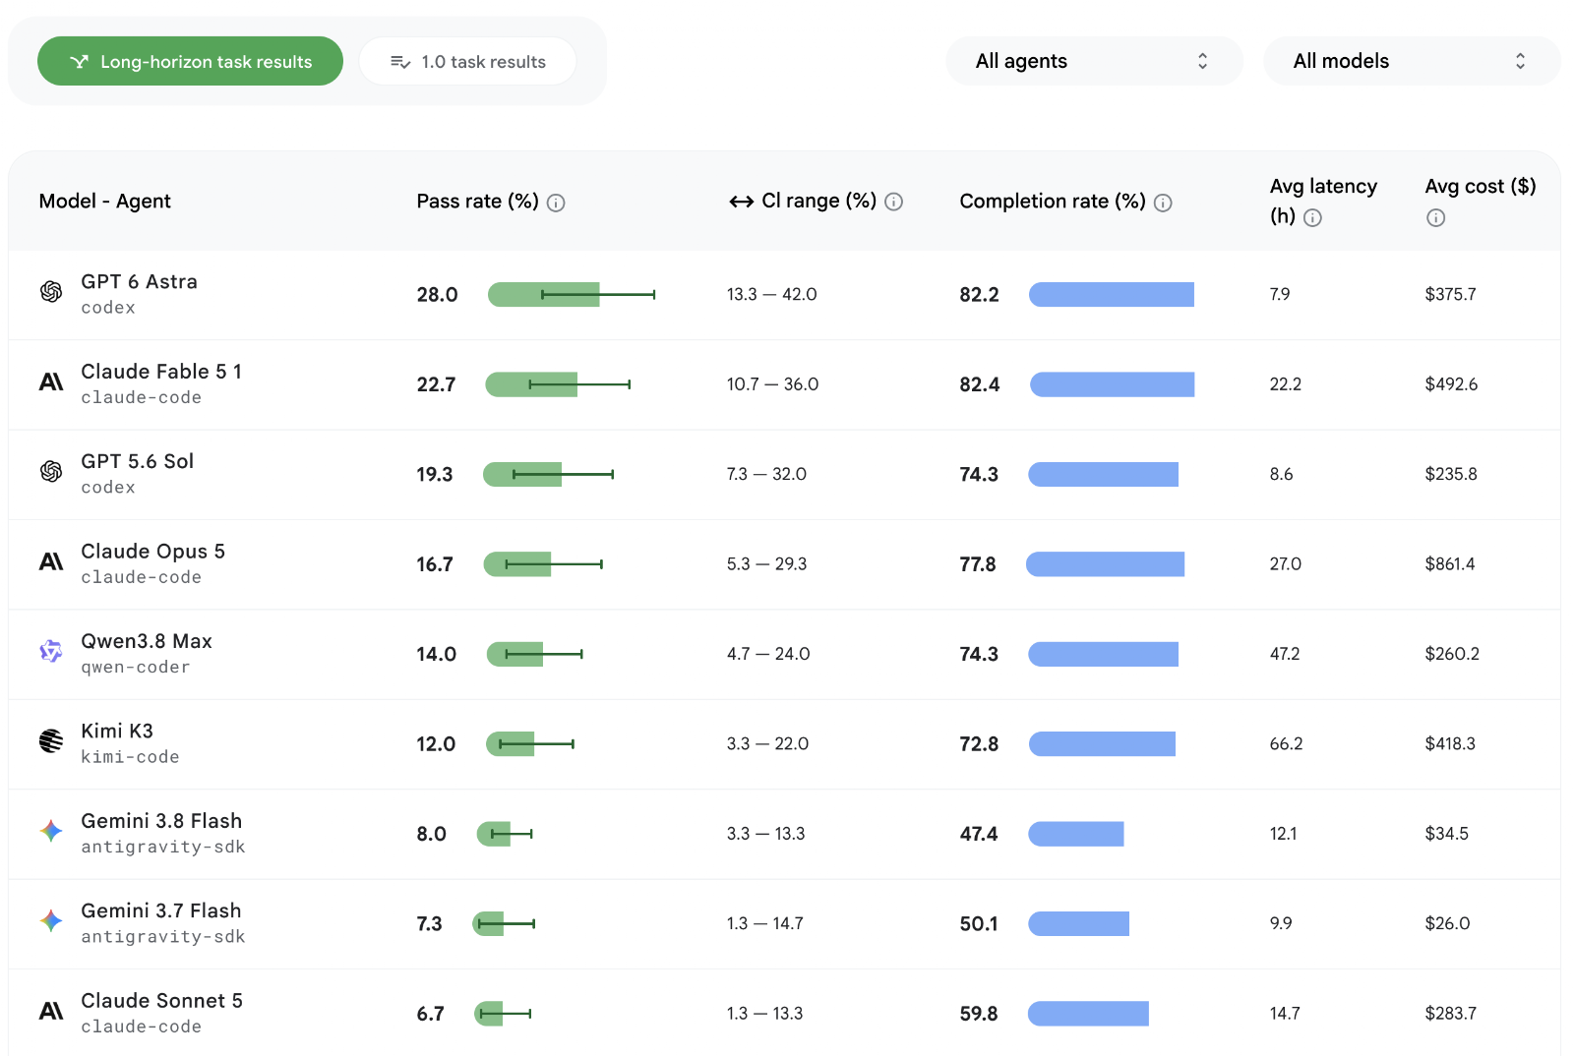Click the info icon under Avg cost ($)
1574x1056 pixels.
[x=1435, y=218]
